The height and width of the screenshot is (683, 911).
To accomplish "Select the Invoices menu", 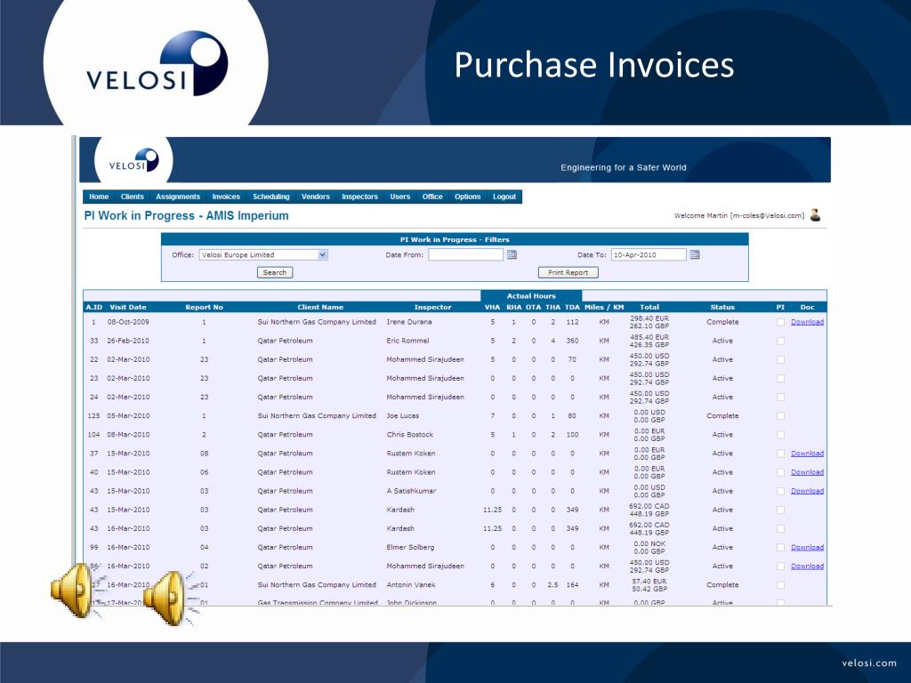I will pyautogui.click(x=226, y=197).
